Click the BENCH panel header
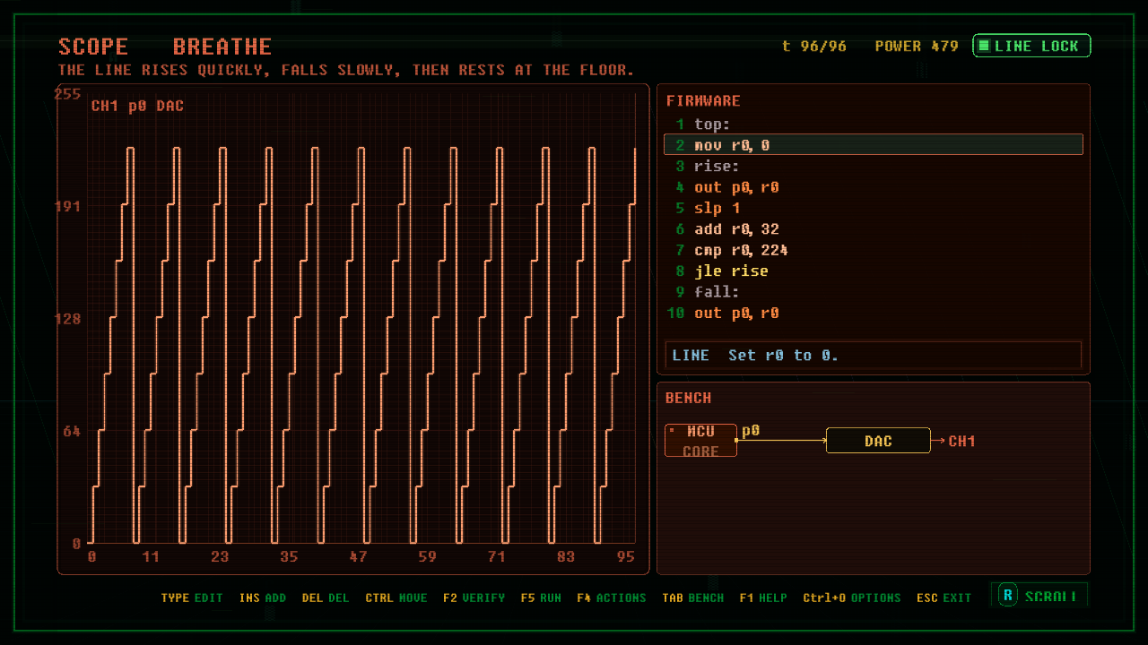 coord(689,398)
